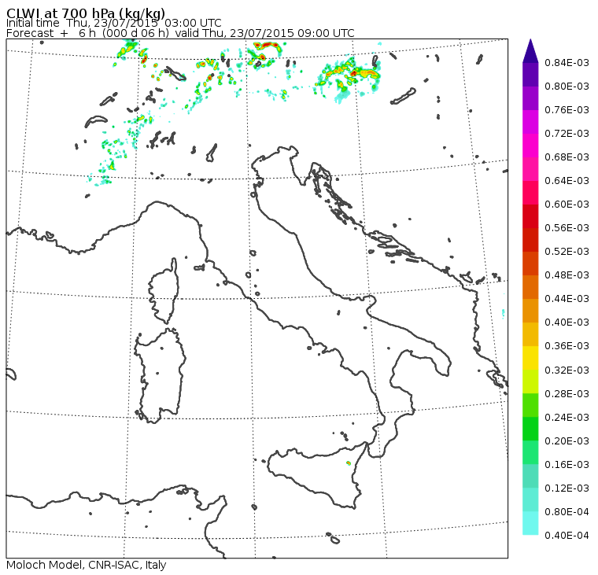Click the 0.16E-03 colorbar label
The height and width of the screenshot is (575, 598).
point(567,465)
